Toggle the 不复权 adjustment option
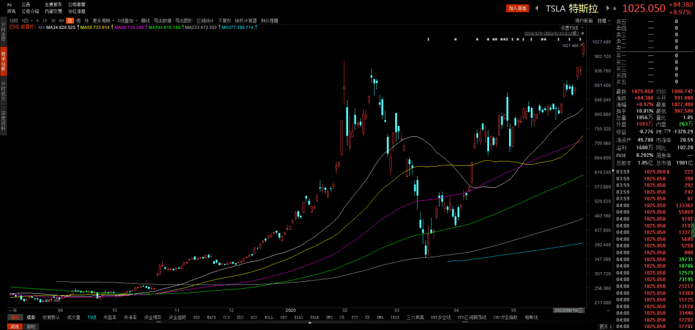This screenshot has height=330, width=695. click(225, 21)
